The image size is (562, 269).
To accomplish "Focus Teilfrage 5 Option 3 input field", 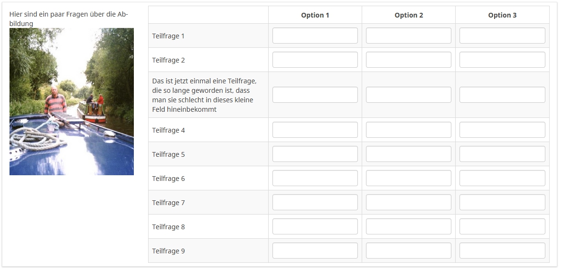I will pos(502,154).
